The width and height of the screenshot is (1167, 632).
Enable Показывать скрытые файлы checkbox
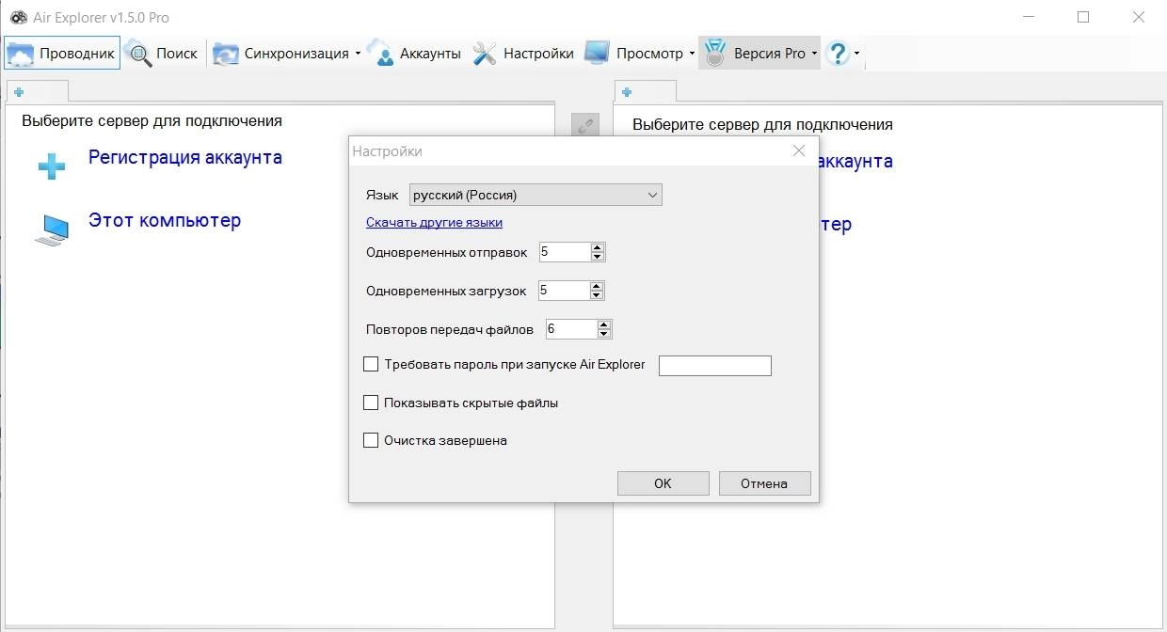[371, 403]
